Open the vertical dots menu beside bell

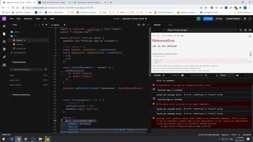[250, 19]
